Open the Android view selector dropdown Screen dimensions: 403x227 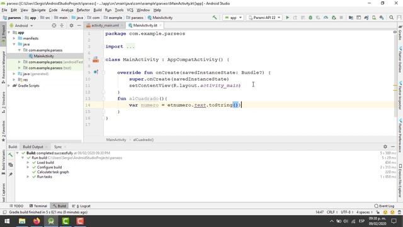click(24, 25)
